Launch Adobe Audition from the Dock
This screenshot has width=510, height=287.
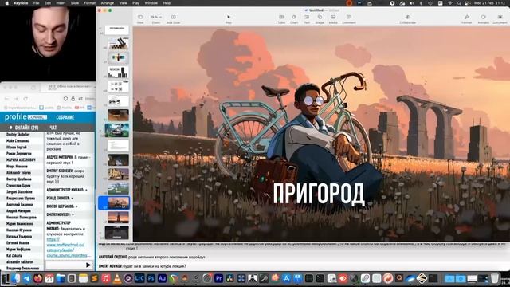tap(162, 278)
